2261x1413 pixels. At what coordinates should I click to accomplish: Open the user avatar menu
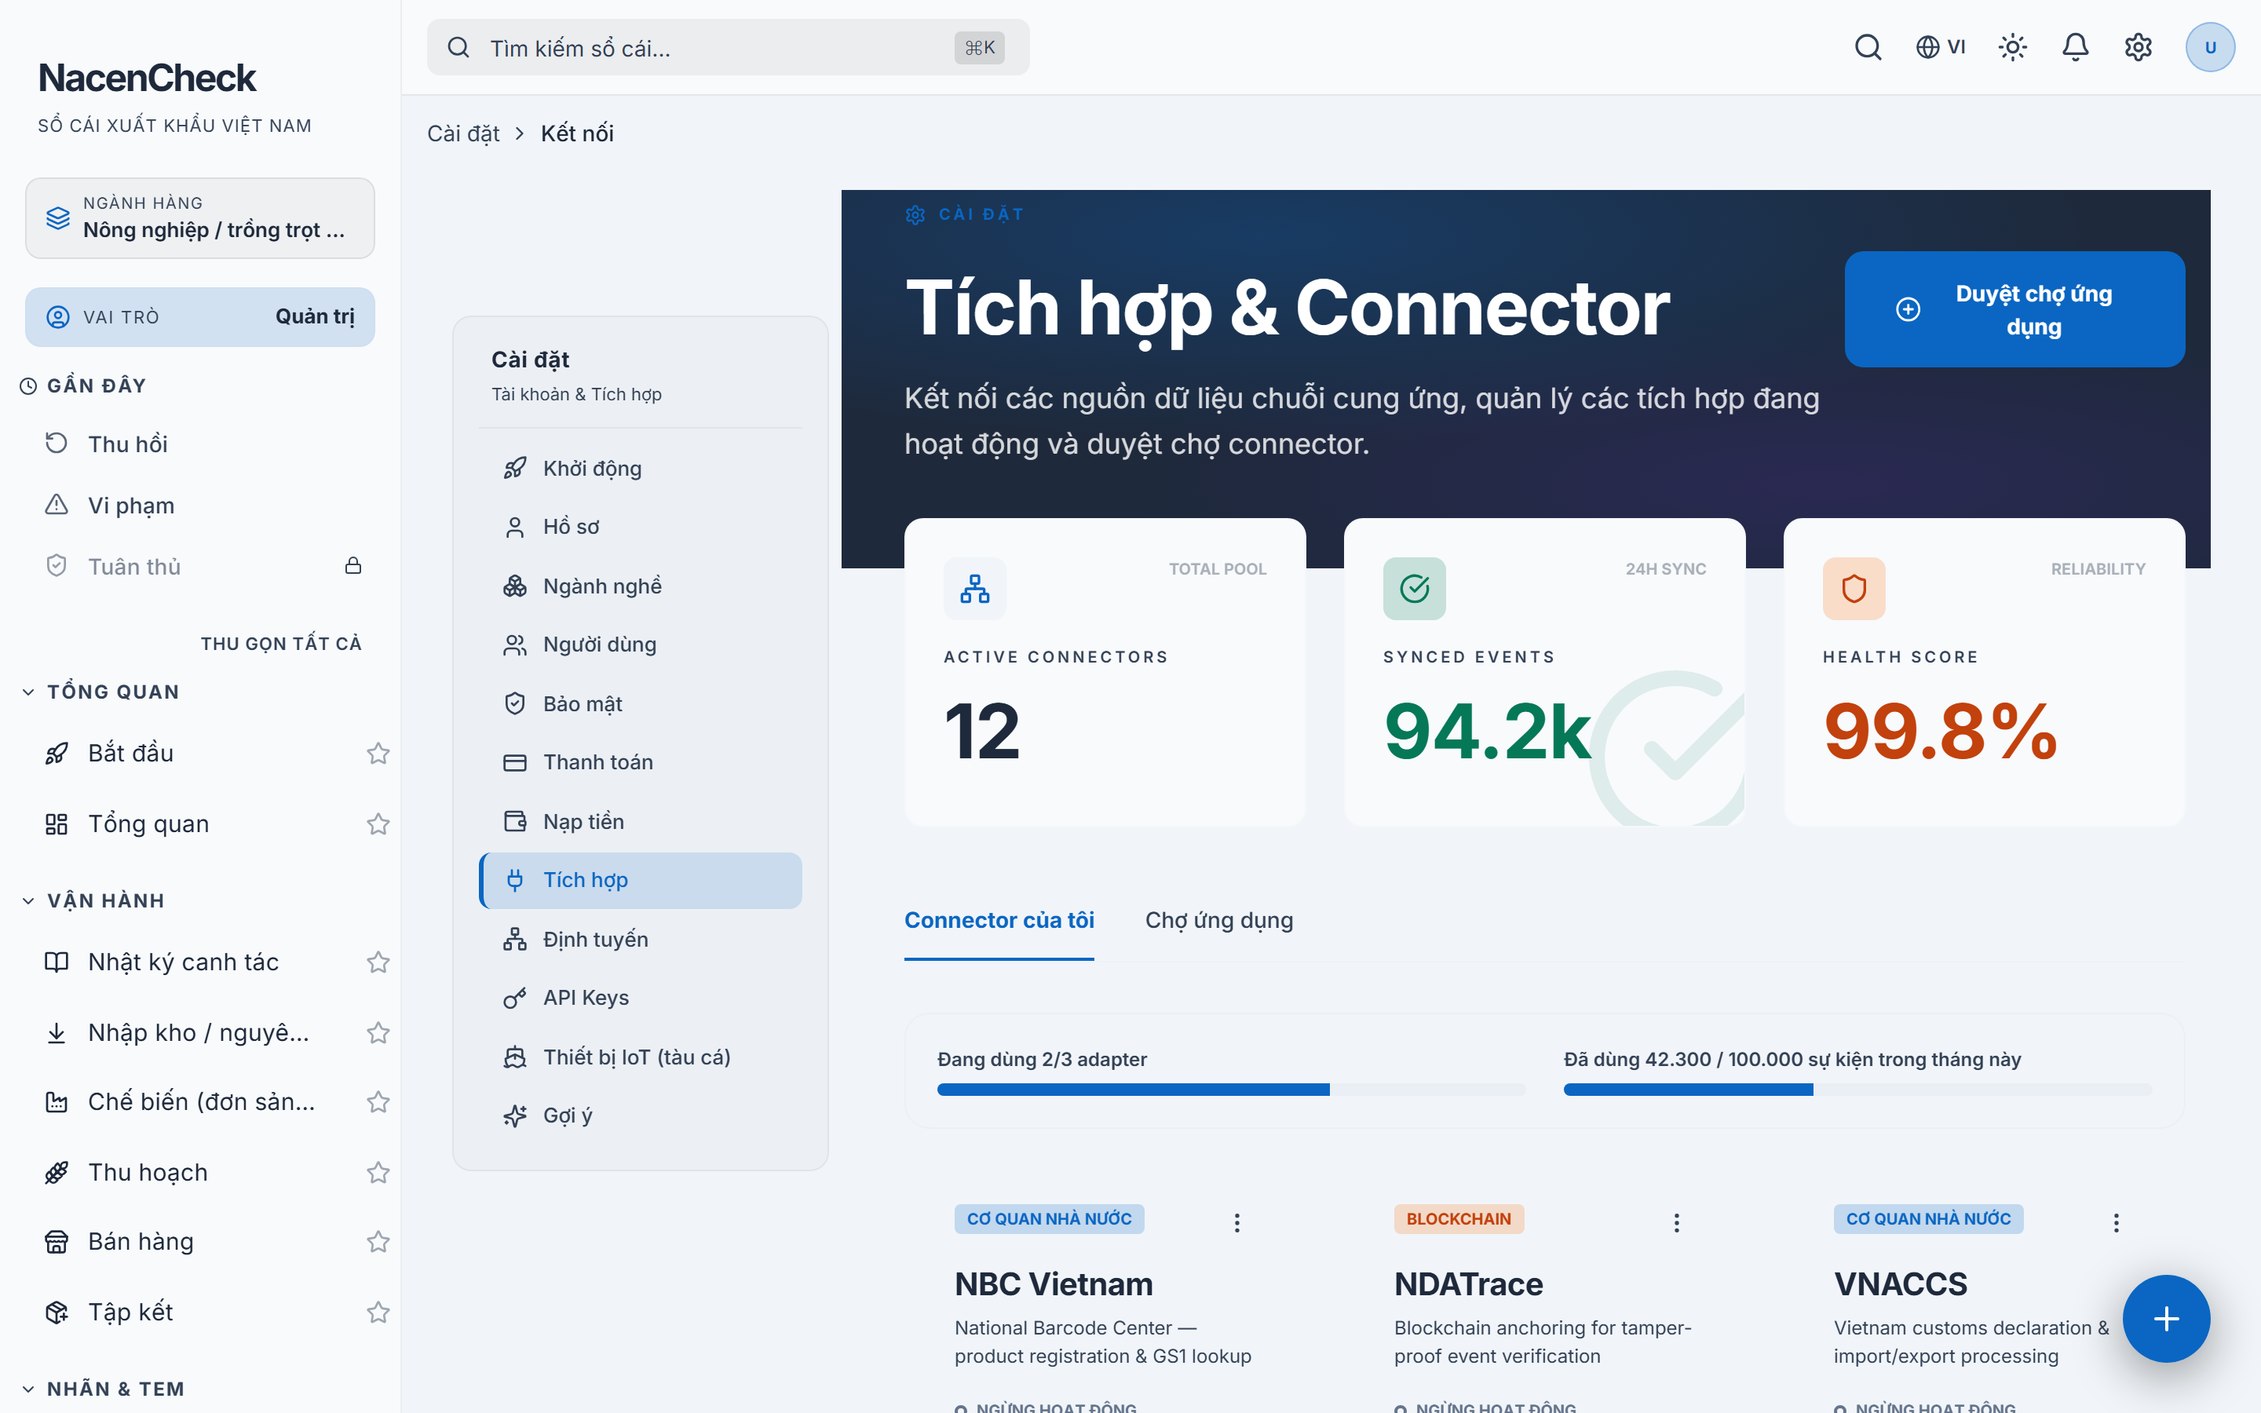[2210, 47]
